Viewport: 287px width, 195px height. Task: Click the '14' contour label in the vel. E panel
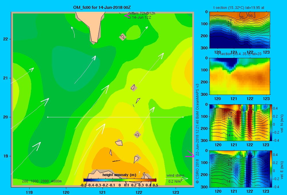click(228, 182)
